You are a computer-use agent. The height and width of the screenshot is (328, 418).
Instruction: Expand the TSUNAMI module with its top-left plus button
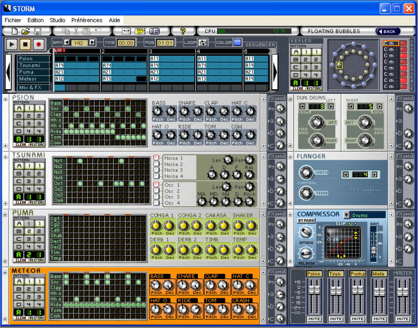click(x=5, y=157)
